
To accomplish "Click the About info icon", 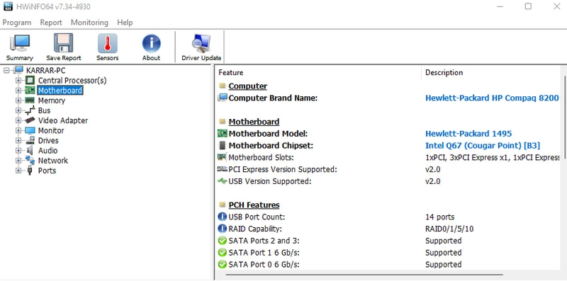I will coord(151,43).
